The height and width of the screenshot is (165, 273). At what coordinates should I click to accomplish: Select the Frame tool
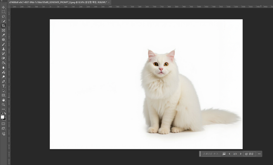[x=3, y=30]
